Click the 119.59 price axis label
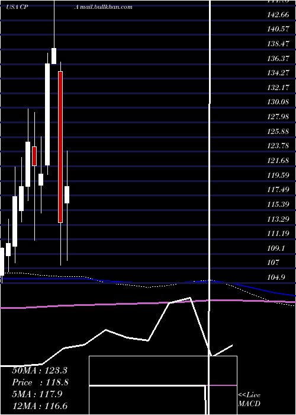This screenshot has height=415, width=296. pos(278,175)
